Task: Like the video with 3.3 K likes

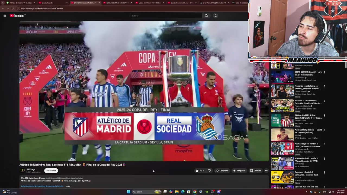Action: pyautogui.click(x=200, y=171)
